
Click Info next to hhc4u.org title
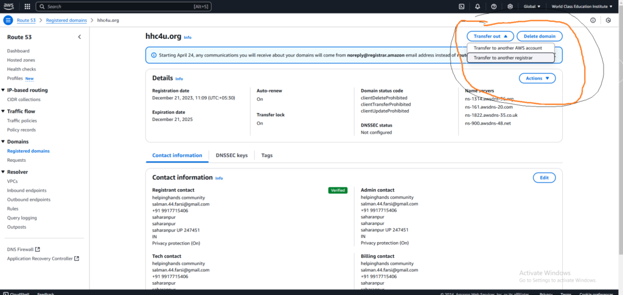point(187,37)
